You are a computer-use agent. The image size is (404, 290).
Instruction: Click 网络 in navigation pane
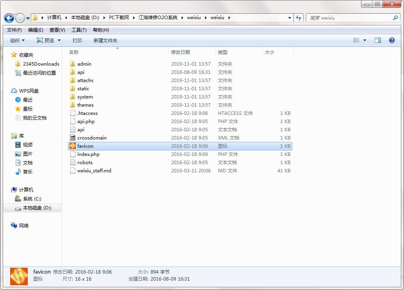pyautogui.click(x=24, y=226)
